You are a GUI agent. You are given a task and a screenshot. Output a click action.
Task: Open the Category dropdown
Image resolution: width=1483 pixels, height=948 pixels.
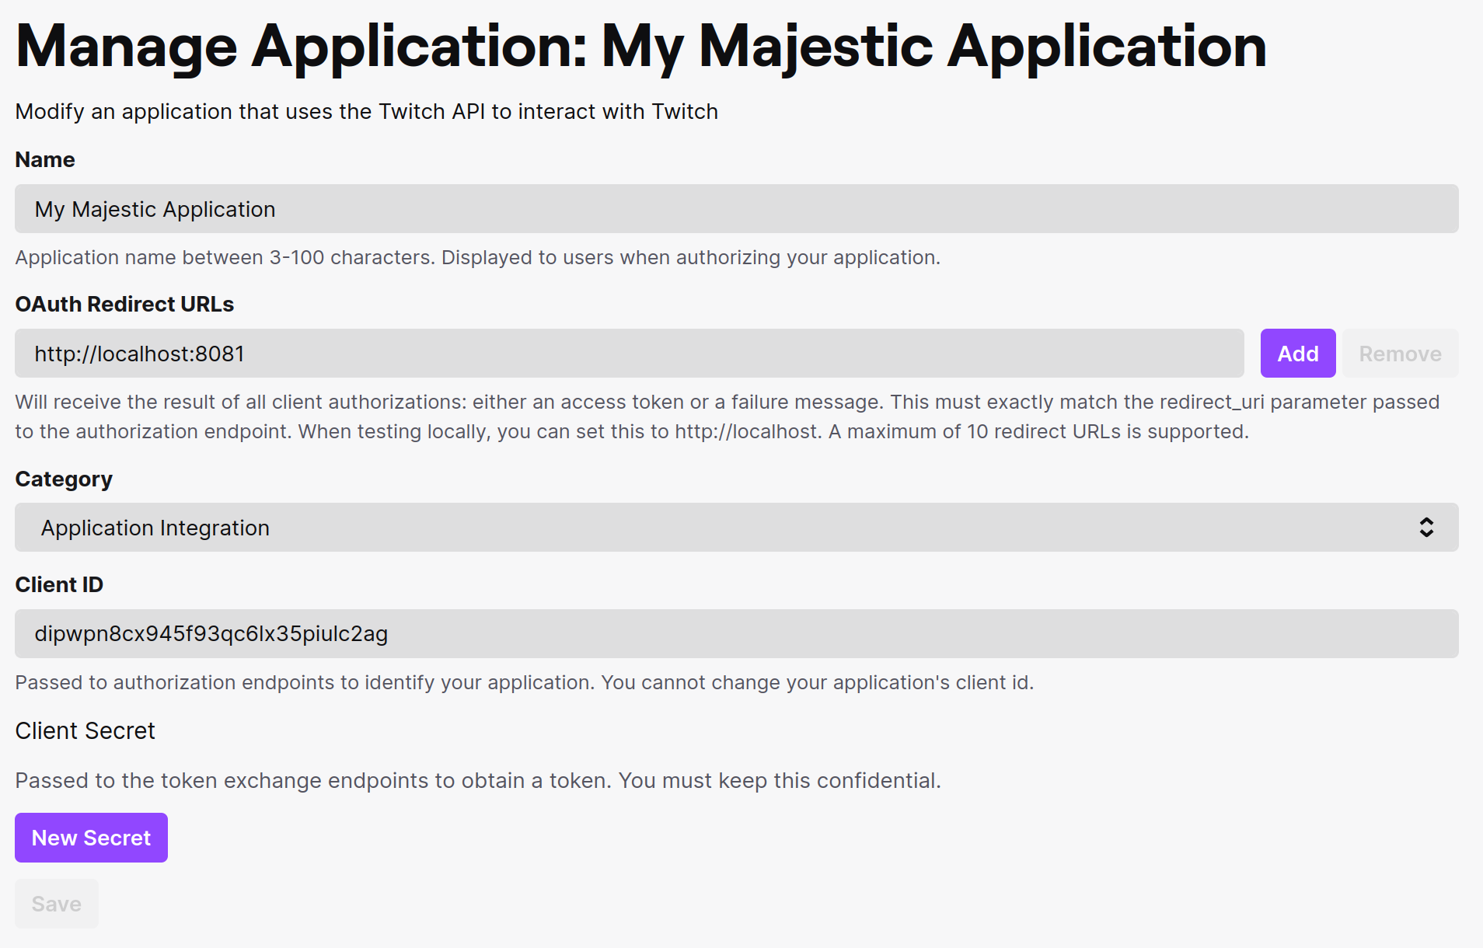tap(736, 528)
